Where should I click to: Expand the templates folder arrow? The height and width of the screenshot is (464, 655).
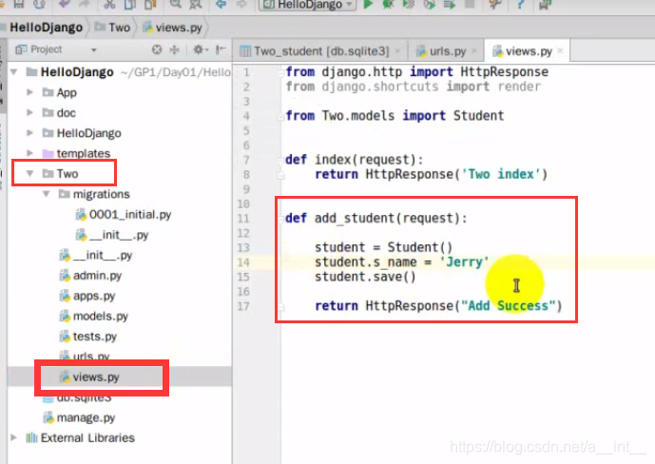coord(29,153)
